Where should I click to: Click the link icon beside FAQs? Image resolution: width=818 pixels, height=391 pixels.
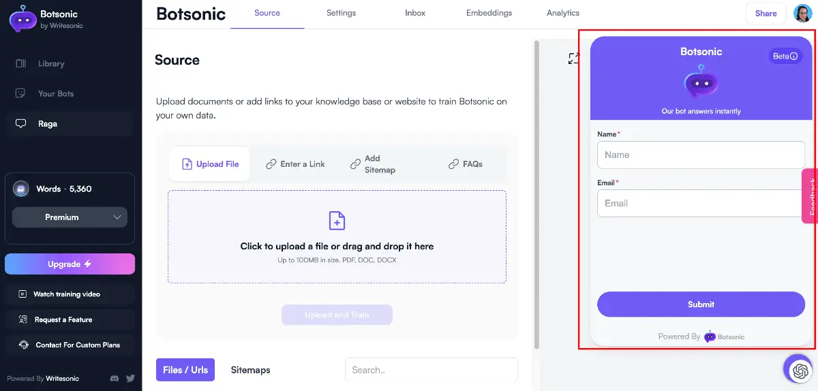453,164
